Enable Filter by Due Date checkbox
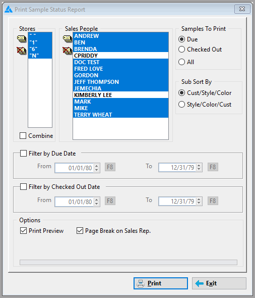255x298 pixels. tap(23, 154)
